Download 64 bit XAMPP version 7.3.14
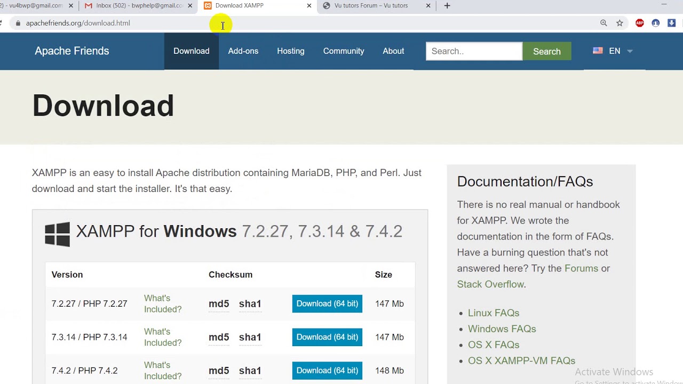Screen dimensions: 683x384 pos(327,337)
